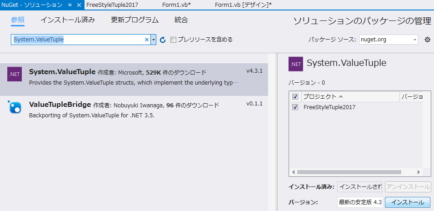Click the pin icon on NuGet tab
Screen dimensions: 434x211
click(x=70, y=5)
